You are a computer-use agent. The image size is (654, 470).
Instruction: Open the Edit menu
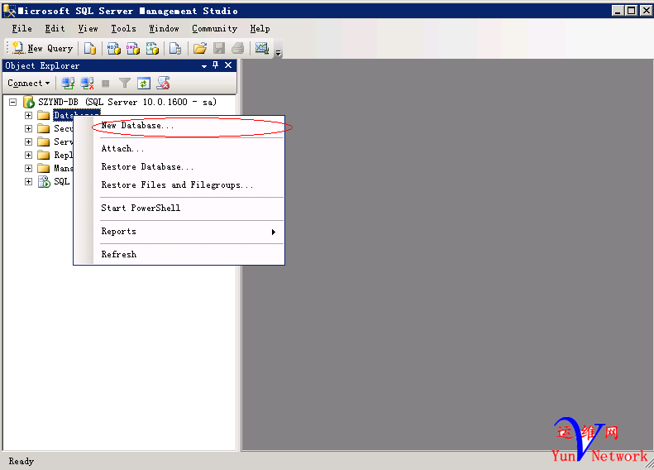point(55,28)
